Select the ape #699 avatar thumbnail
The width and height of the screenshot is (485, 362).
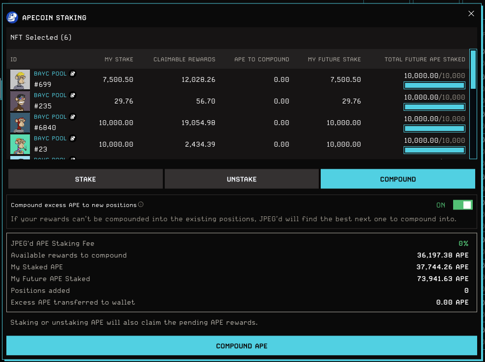[20, 79]
